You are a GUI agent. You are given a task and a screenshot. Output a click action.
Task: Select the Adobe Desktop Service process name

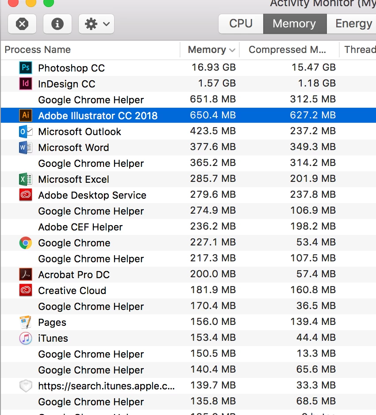pos(92,195)
